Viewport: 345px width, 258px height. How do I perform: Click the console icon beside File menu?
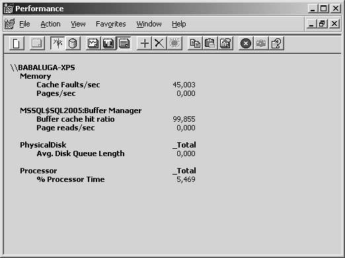9,24
